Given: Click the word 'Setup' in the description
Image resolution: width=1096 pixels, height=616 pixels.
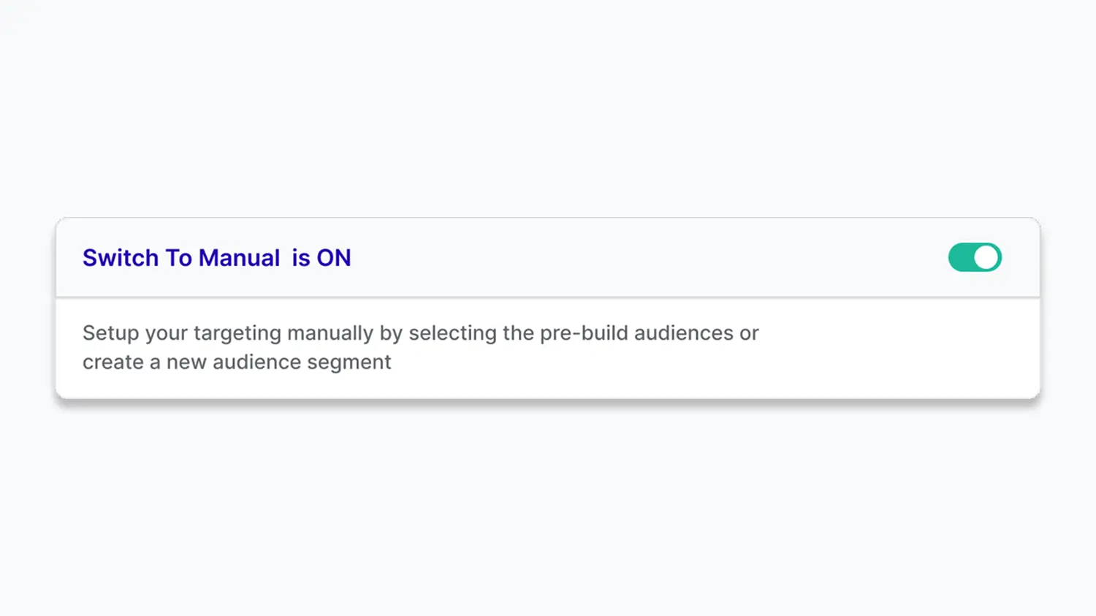Looking at the screenshot, I should coord(110,333).
